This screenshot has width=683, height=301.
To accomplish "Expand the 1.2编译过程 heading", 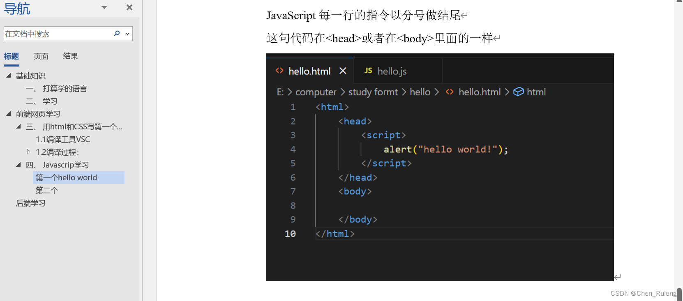I will click(28, 152).
